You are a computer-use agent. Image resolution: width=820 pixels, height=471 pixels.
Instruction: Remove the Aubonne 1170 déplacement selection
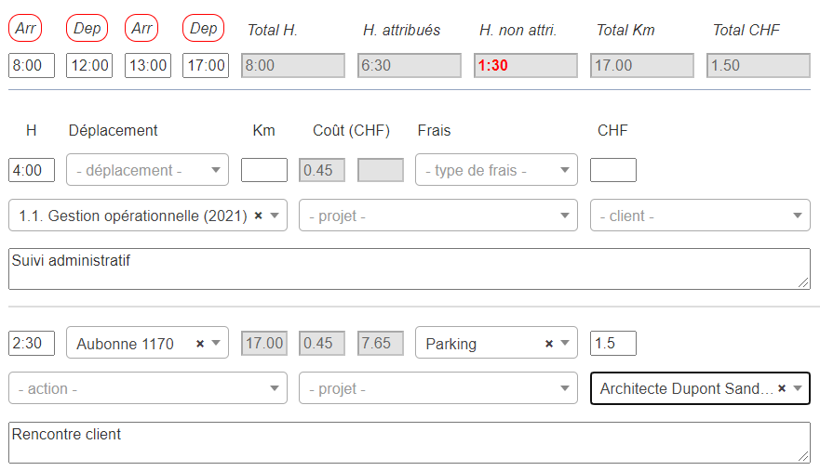[200, 344]
